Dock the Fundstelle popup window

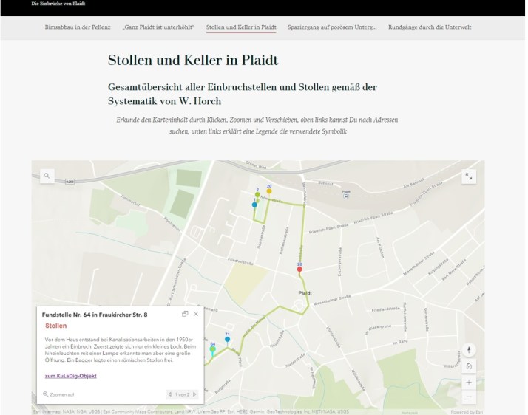click(185, 314)
